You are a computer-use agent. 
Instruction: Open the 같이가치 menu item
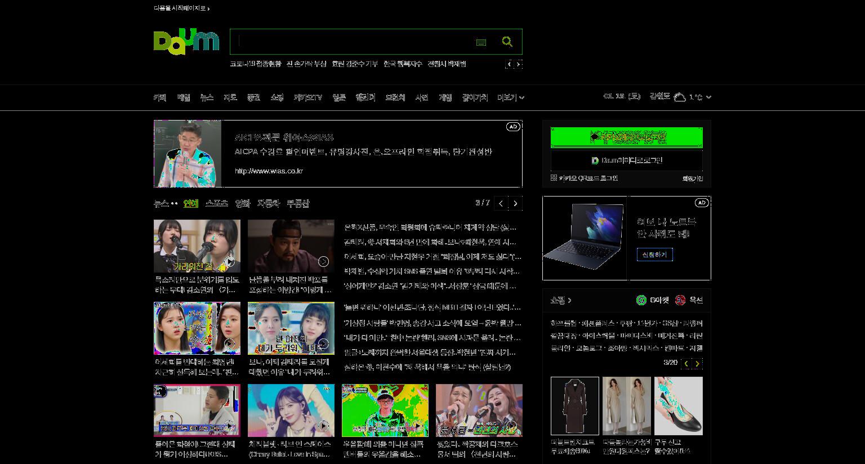(x=475, y=97)
